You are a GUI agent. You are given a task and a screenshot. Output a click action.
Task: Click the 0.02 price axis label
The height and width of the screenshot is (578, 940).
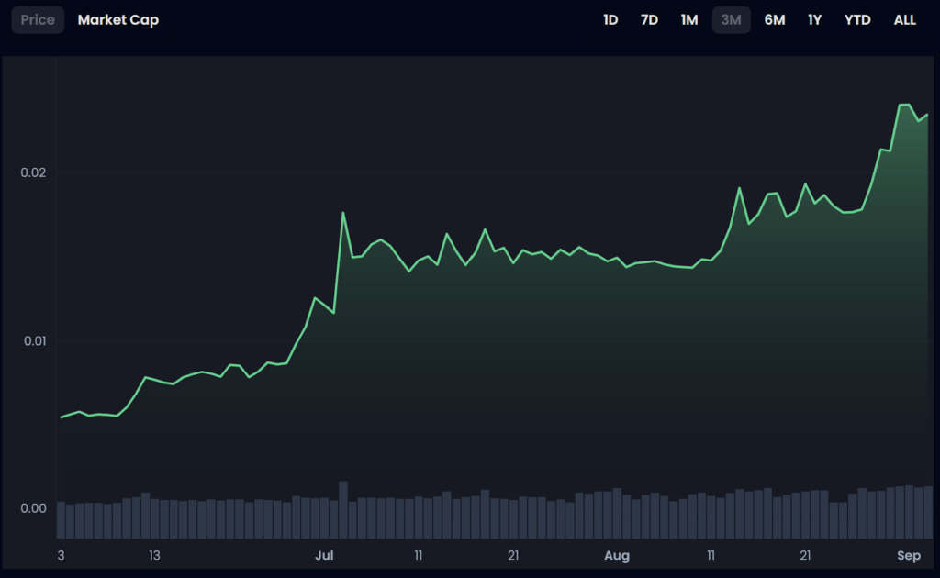click(32, 172)
